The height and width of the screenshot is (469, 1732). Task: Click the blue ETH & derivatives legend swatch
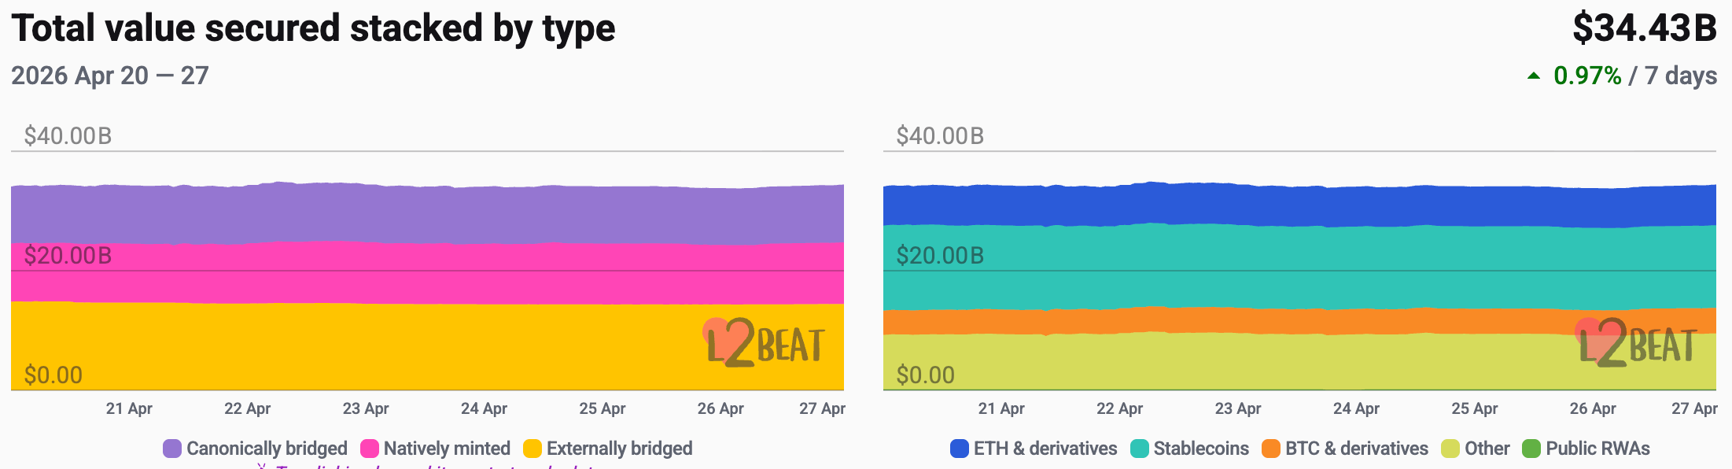[959, 449]
